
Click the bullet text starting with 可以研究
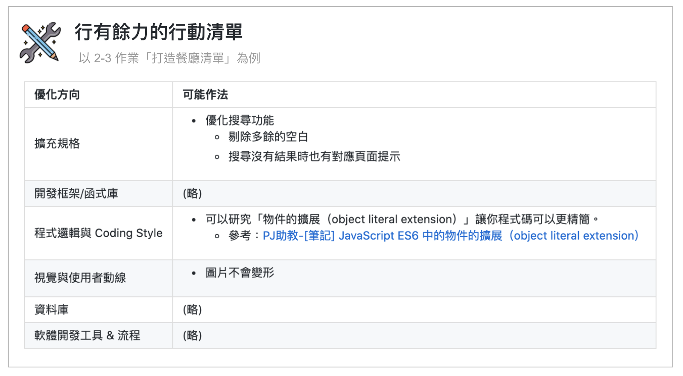(x=397, y=220)
